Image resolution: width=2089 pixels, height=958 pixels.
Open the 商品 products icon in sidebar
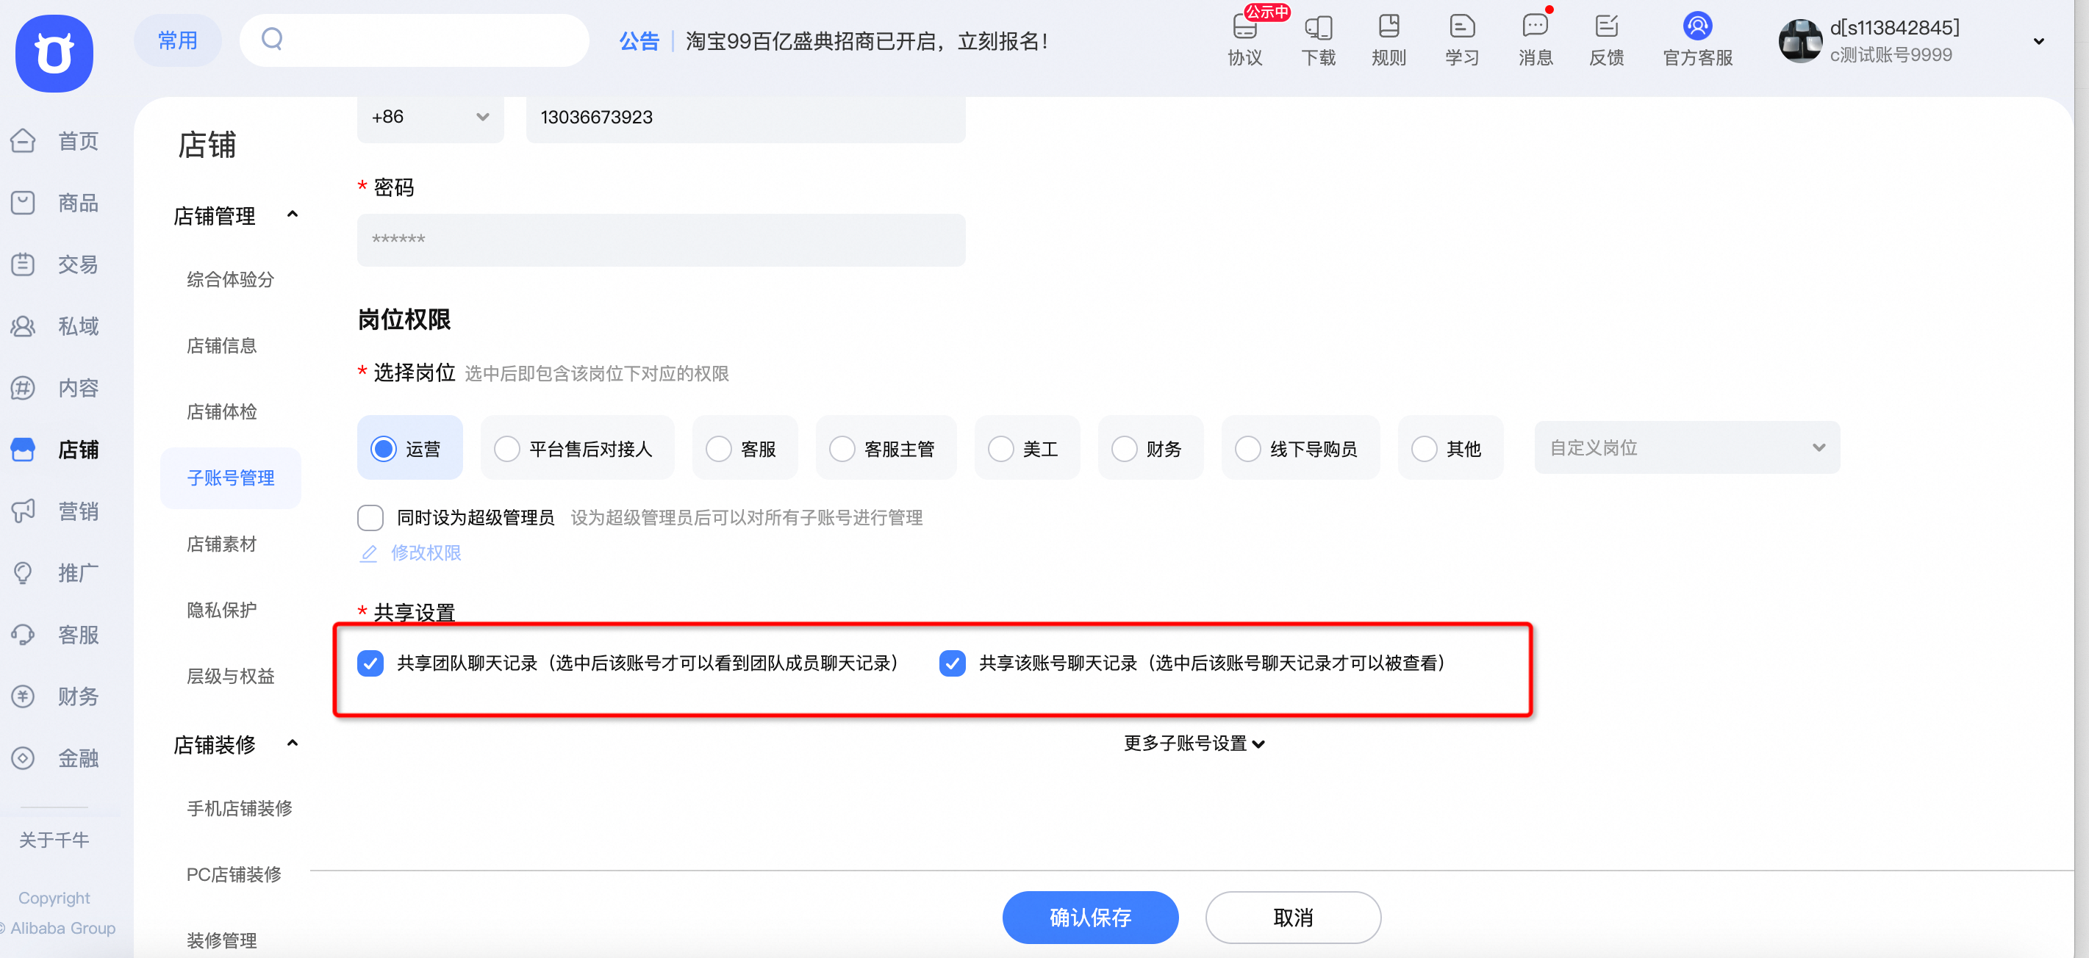[x=23, y=203]
